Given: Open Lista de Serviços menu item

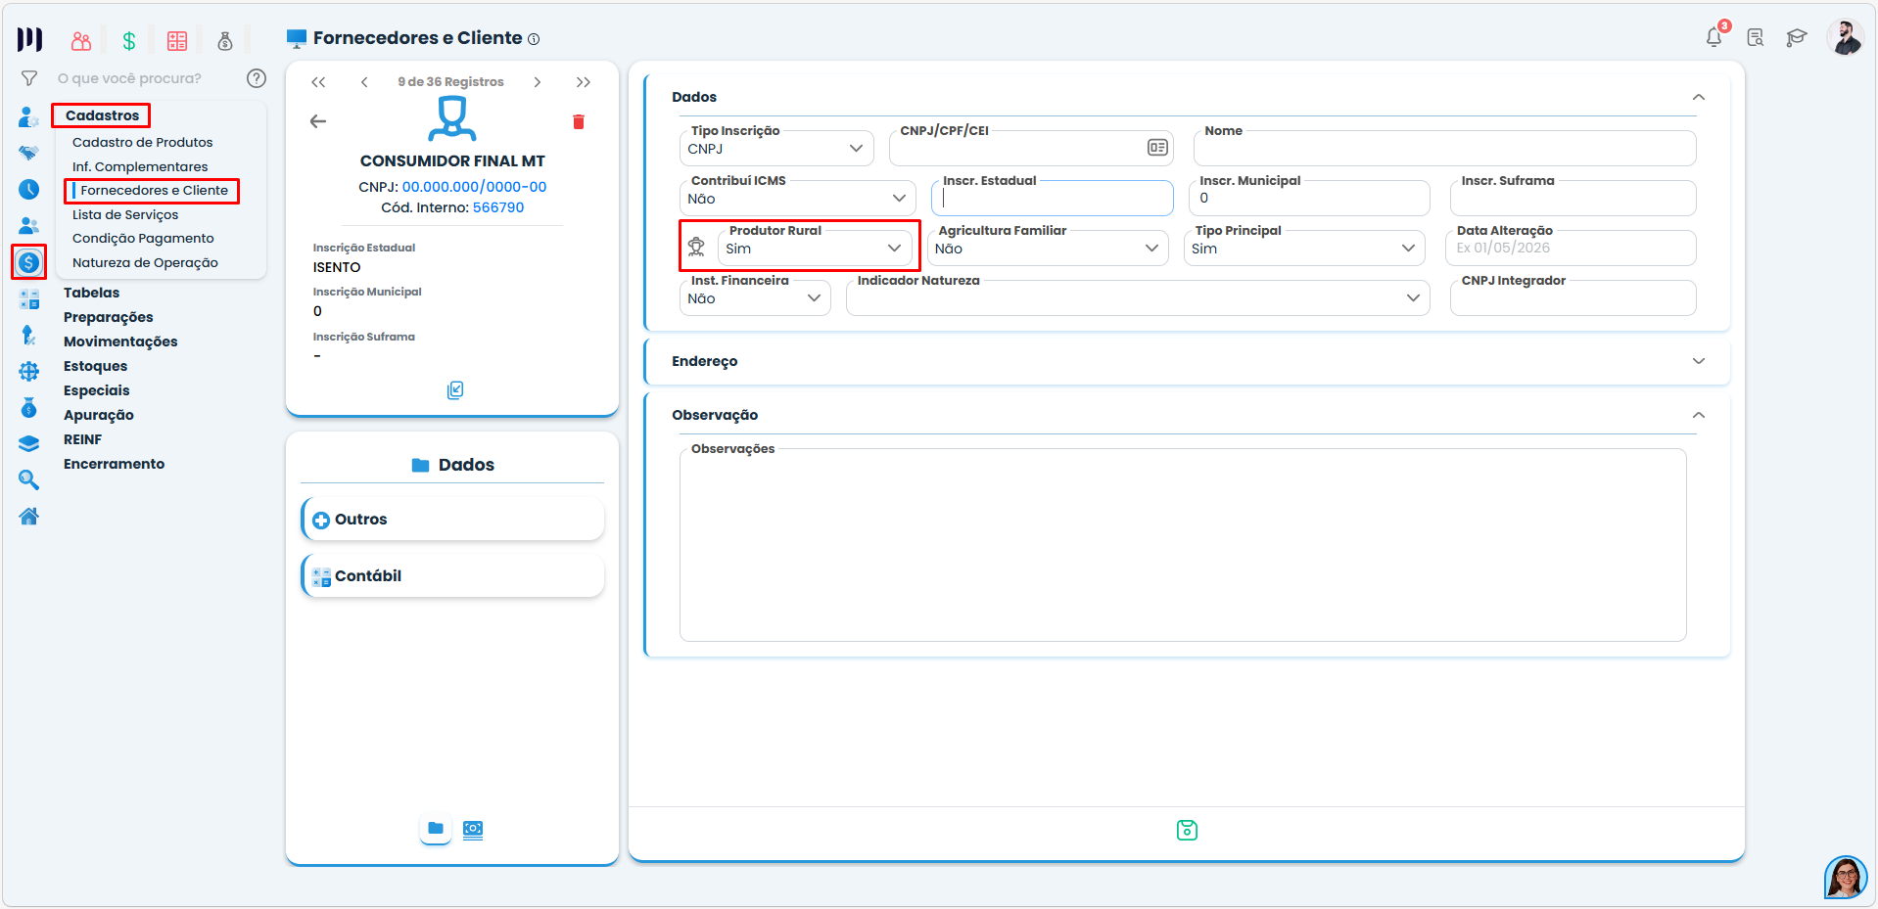Looking at the screenshot, I should click(x=125, y=215).
